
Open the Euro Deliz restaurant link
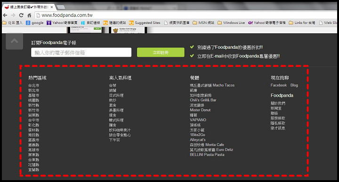pos(211,150)
